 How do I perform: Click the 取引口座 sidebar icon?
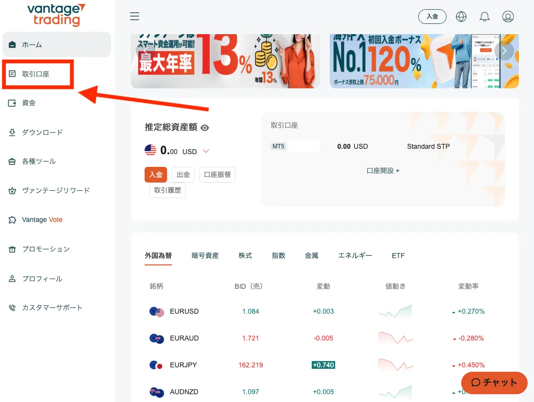[12, 74]
